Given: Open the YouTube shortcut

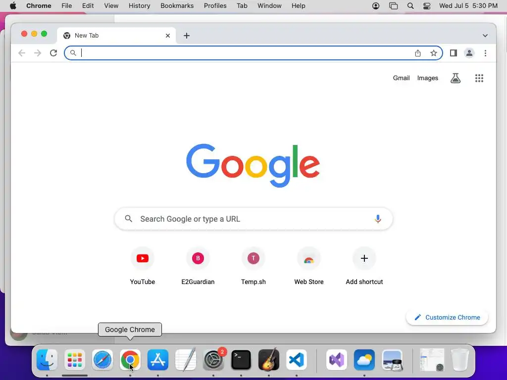Looking at the screenshot, I should pyautogui.click(x=142, y=267).
